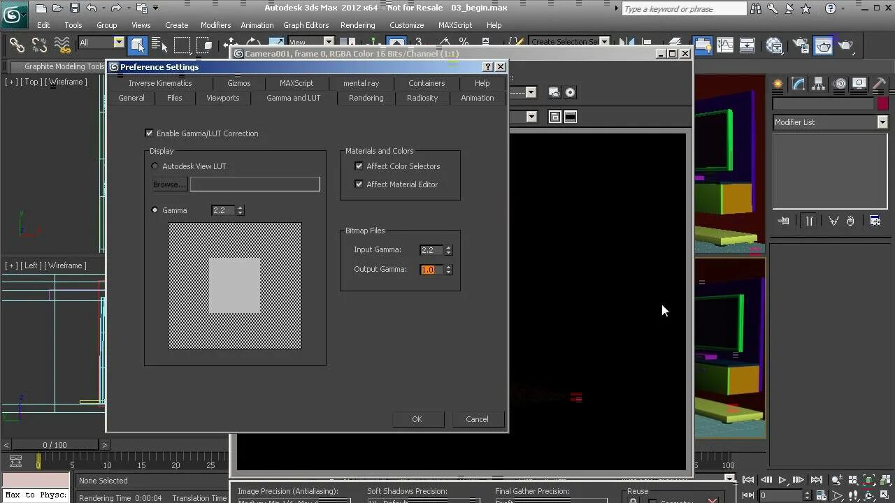Screen dimensions: 895x503
Task: Toggle Window/Crossing selection icon
Action: point(203,45)
